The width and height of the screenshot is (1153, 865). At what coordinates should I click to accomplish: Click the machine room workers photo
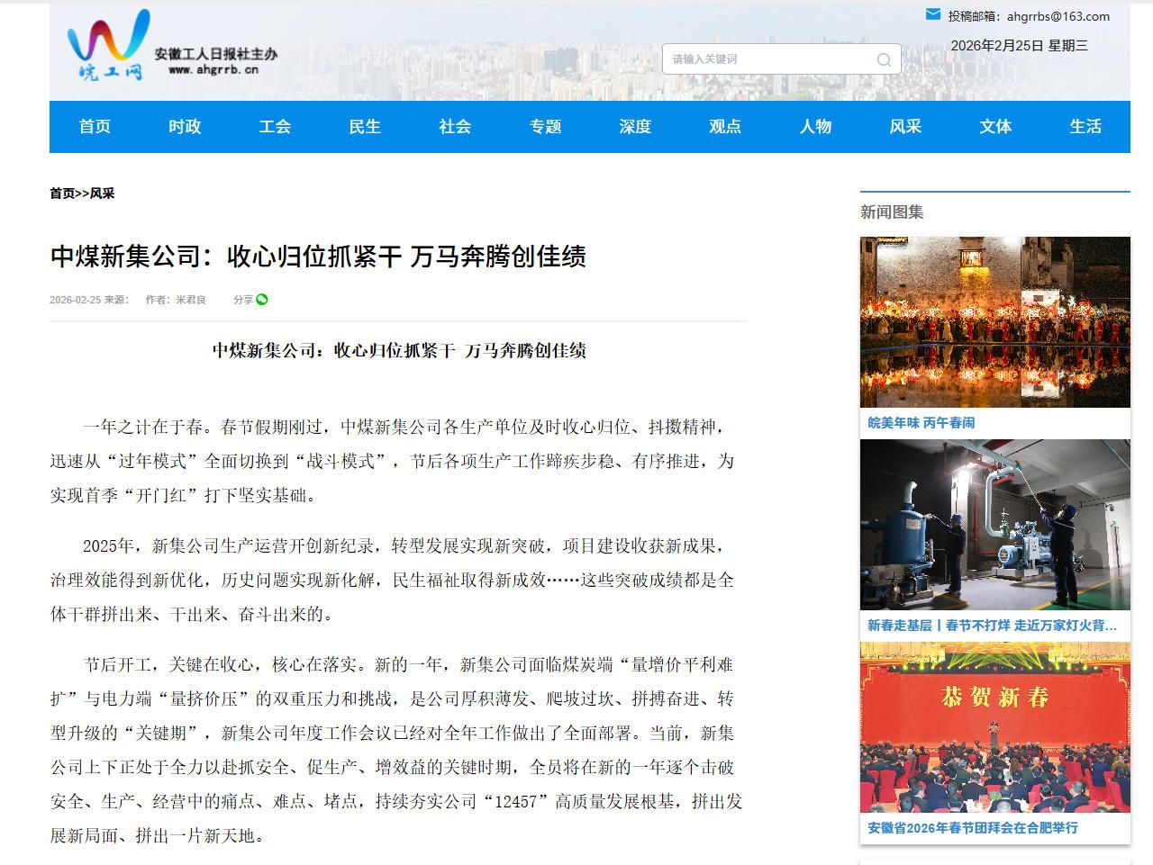(994, 525)
